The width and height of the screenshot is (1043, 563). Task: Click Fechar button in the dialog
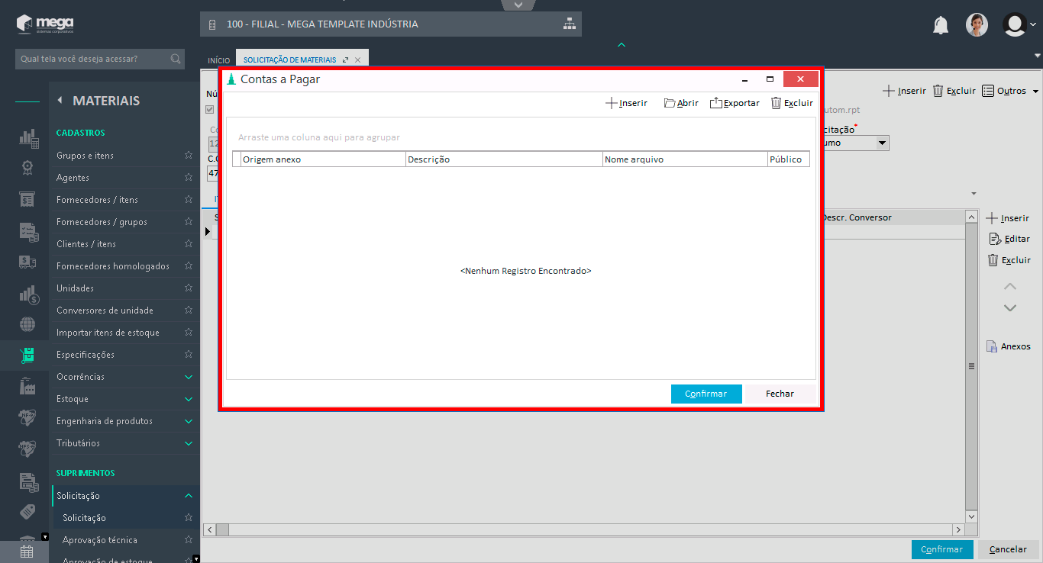[x=780, y=394]
